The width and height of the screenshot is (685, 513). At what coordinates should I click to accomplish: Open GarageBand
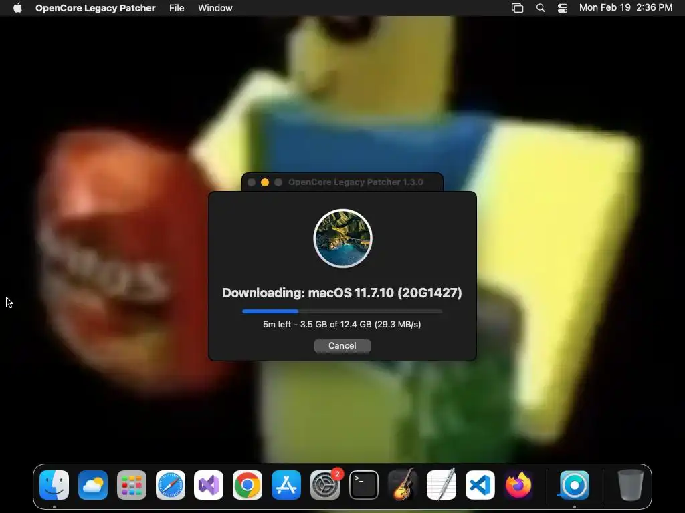(x=402, y=485)
